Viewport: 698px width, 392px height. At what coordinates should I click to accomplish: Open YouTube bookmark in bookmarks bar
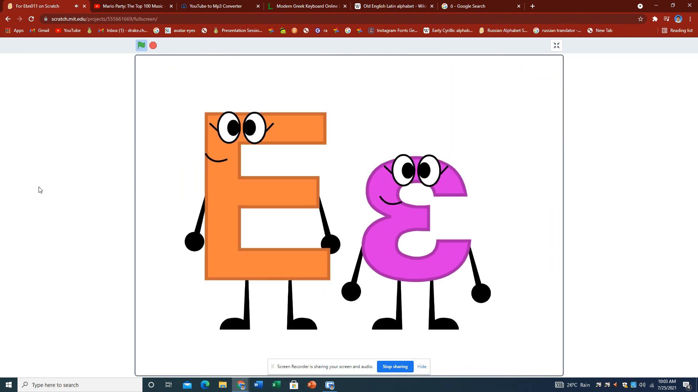pyautogui.click(x=68, y=30)
